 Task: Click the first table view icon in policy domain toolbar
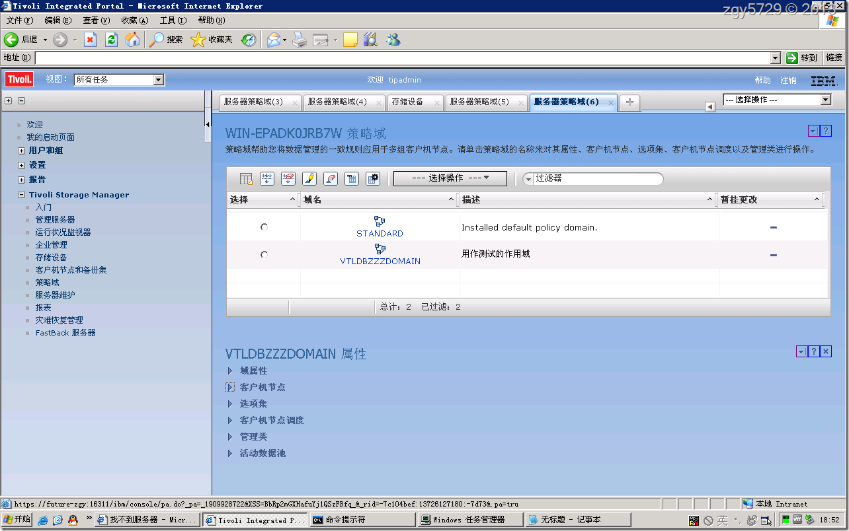[x=246, y=178]
